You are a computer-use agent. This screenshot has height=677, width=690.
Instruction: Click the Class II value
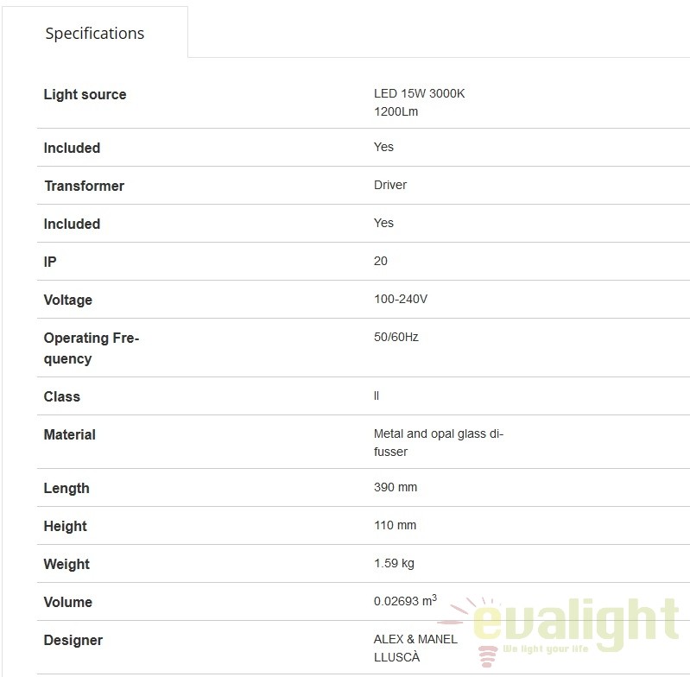click(377, 395)
